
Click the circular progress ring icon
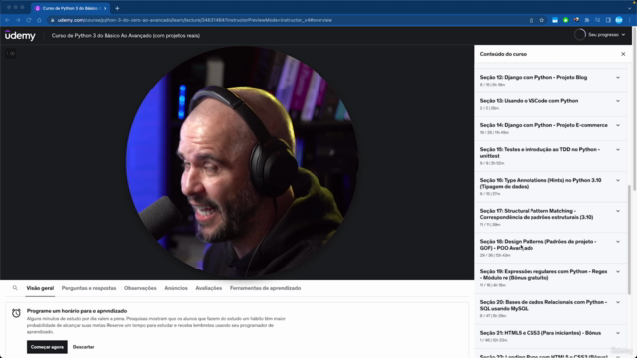(x=579, y=35)
